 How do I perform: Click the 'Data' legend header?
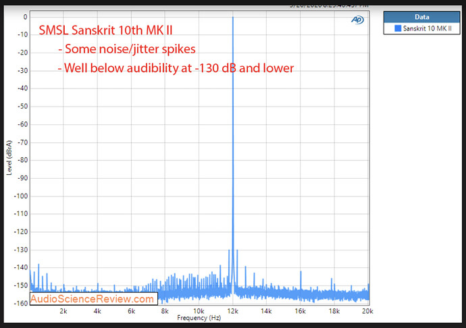(421, 17)
